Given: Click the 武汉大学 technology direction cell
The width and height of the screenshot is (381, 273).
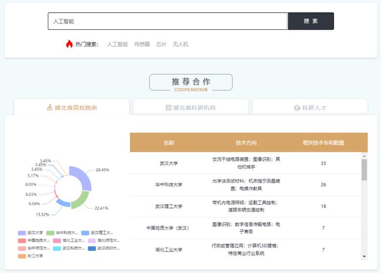Looking at the screenshot, I should pyautogui.click(x=246, y=163).
